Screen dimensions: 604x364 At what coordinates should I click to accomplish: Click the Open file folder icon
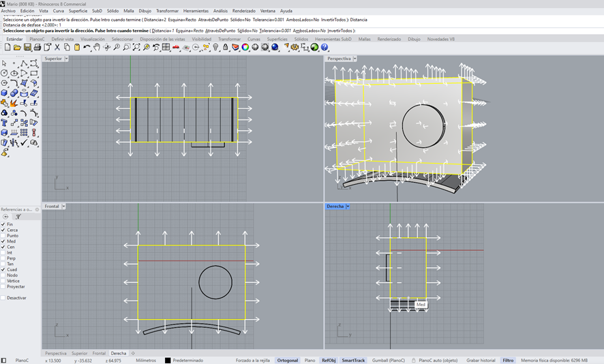click(x=17, y=48)
